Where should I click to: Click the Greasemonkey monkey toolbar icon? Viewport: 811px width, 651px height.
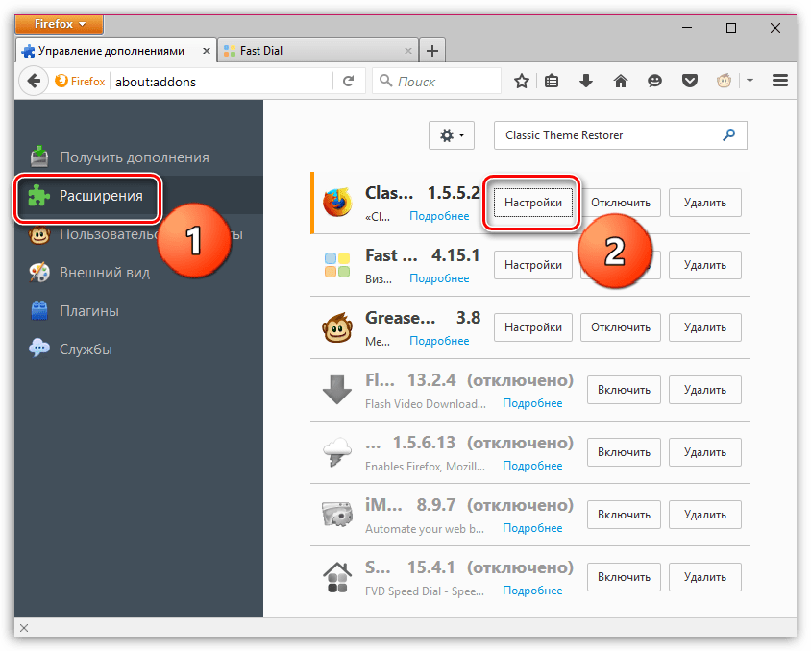tap(725, 82)
